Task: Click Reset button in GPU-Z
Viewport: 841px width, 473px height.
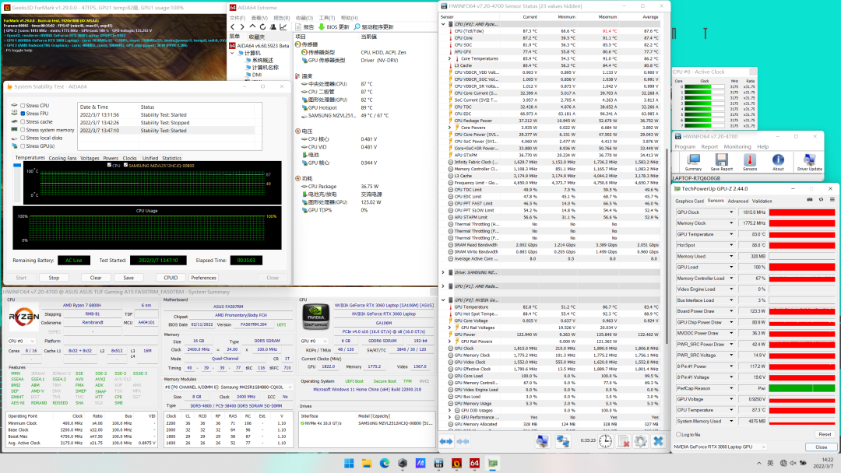Action: [x=825, y=434]
